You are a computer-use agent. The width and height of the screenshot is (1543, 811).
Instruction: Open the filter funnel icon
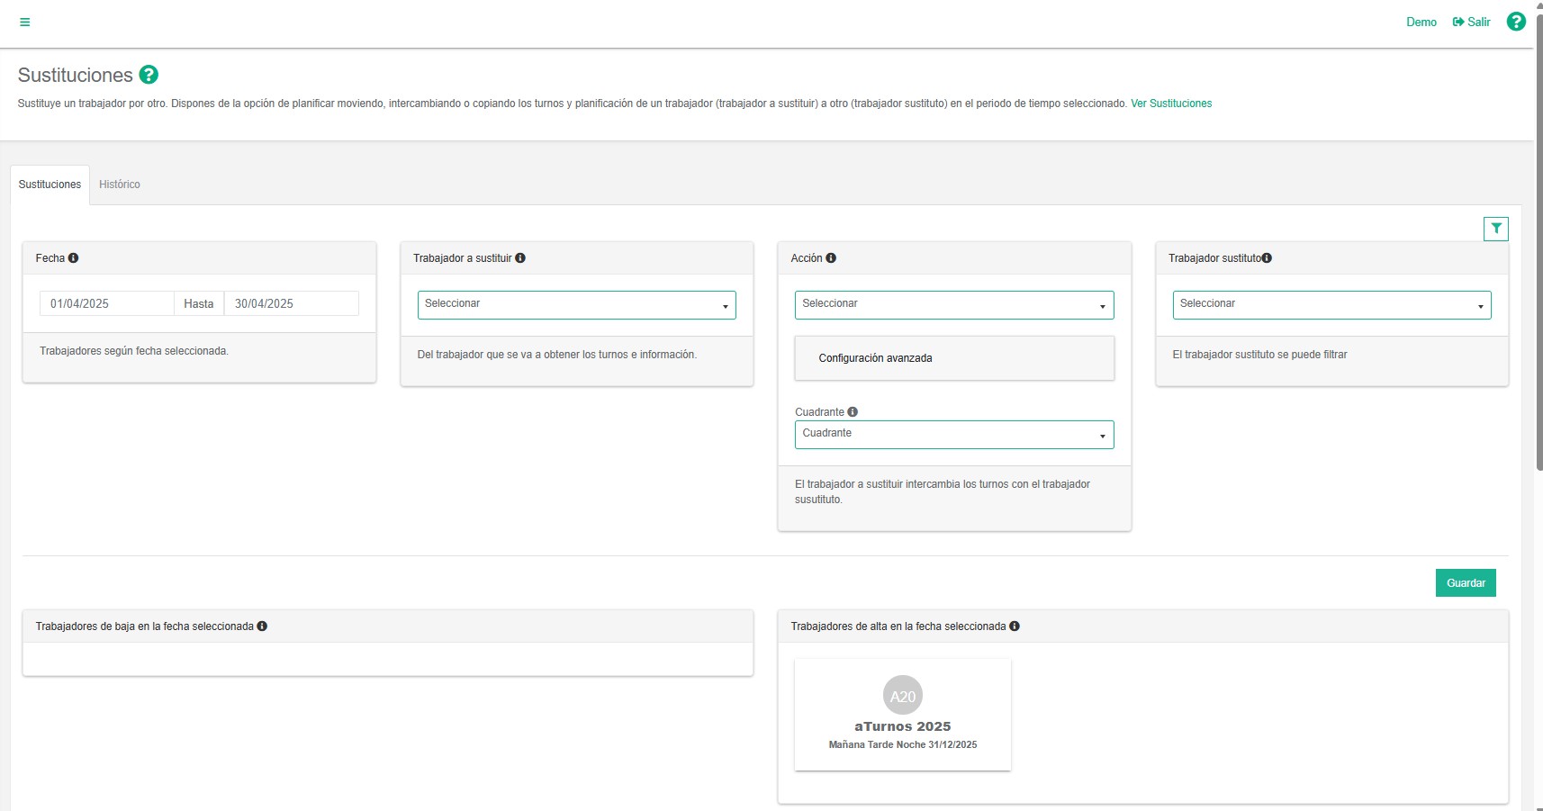1495,229
